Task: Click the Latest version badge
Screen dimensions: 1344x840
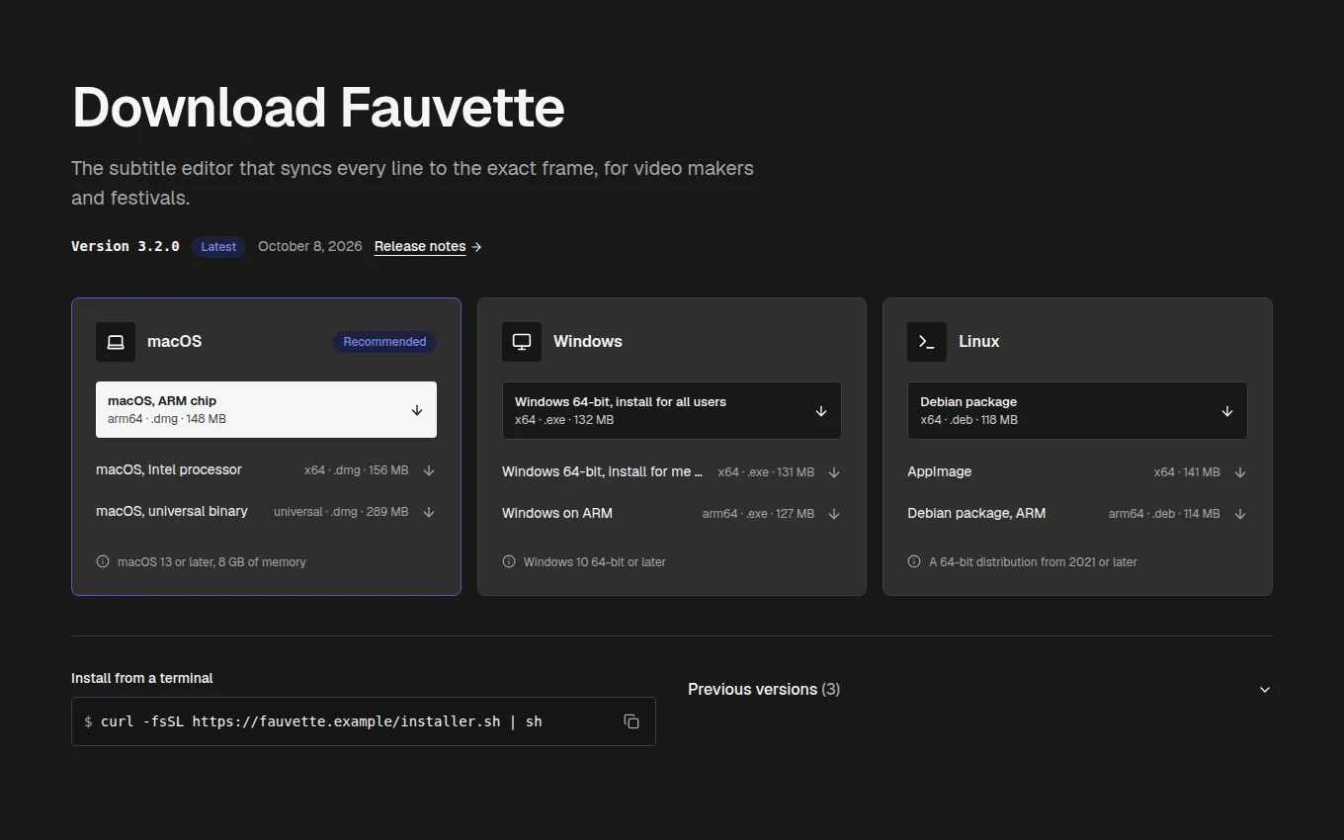Action: pyautogui.click(x=218, y=246)
